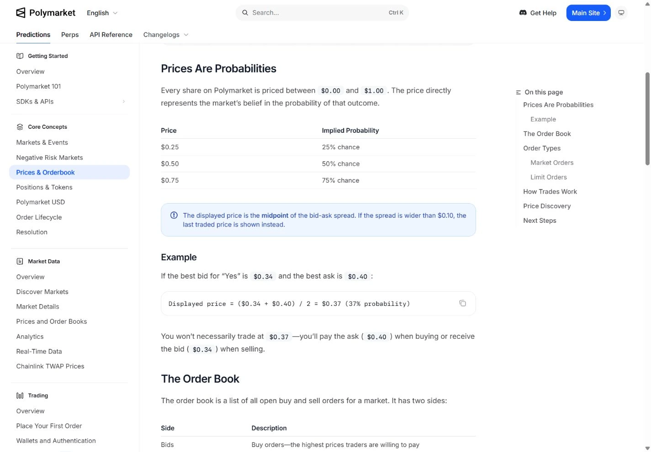Click the search magnifier icon
Viewport: 651px width, 452px height.
pos(245,13)
